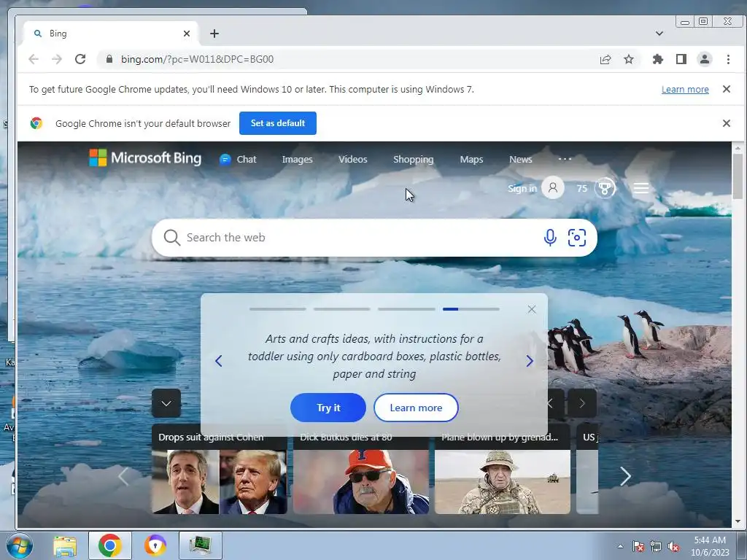The image size is (747, 560).
Task: Go to Bing Maps
Action: (x=472, y=160)
